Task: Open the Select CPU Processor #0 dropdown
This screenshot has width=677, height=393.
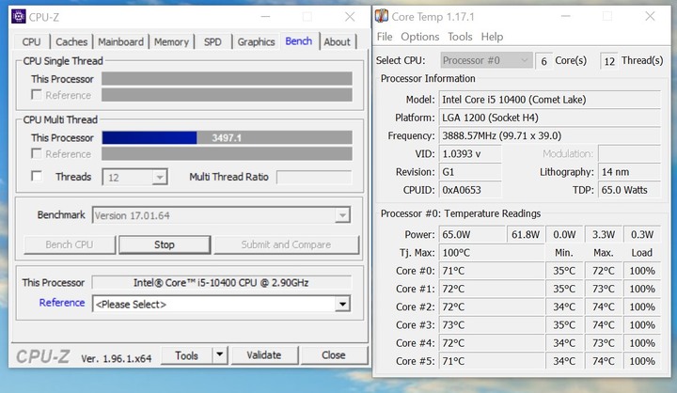Action: click(486, 60)
